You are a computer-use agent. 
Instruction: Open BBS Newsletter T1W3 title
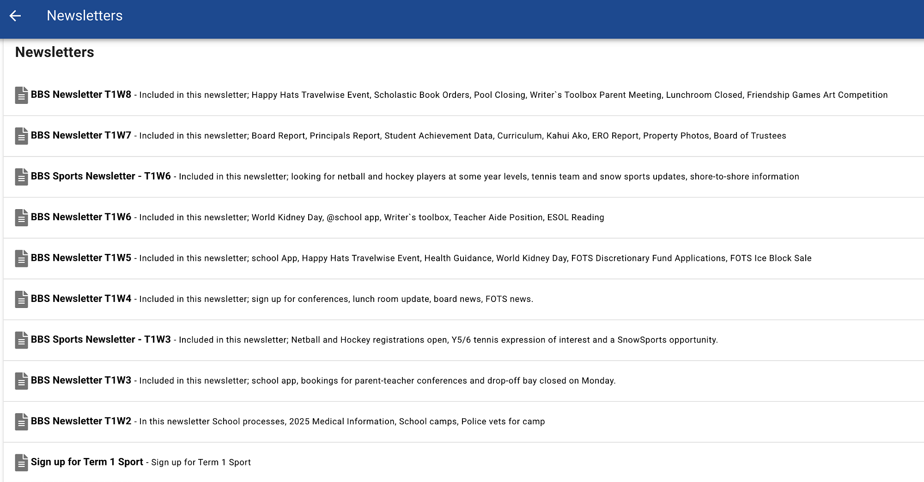[x=81, y=380]
